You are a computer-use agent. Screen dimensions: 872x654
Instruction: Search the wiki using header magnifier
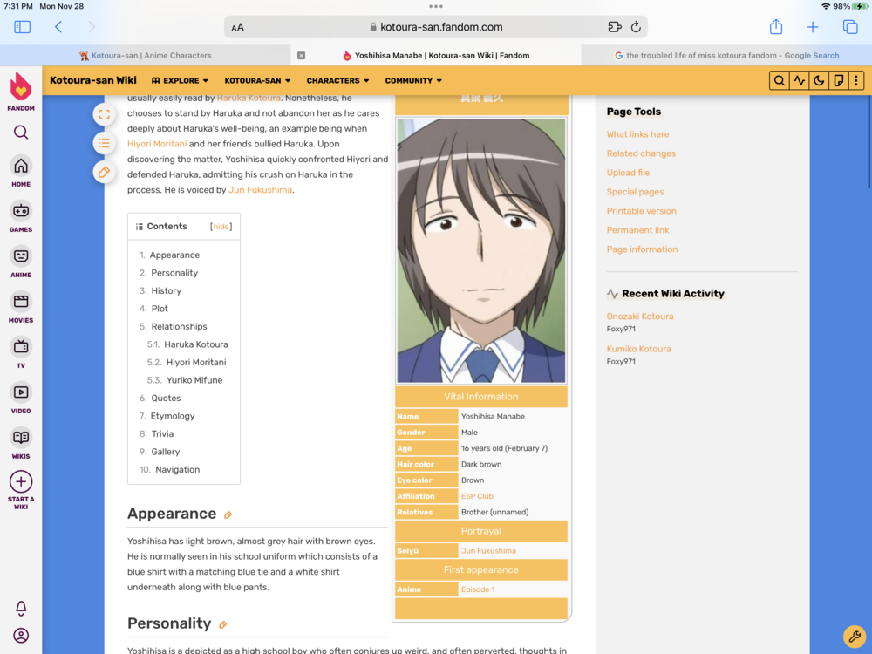click(x=779, y=80)
